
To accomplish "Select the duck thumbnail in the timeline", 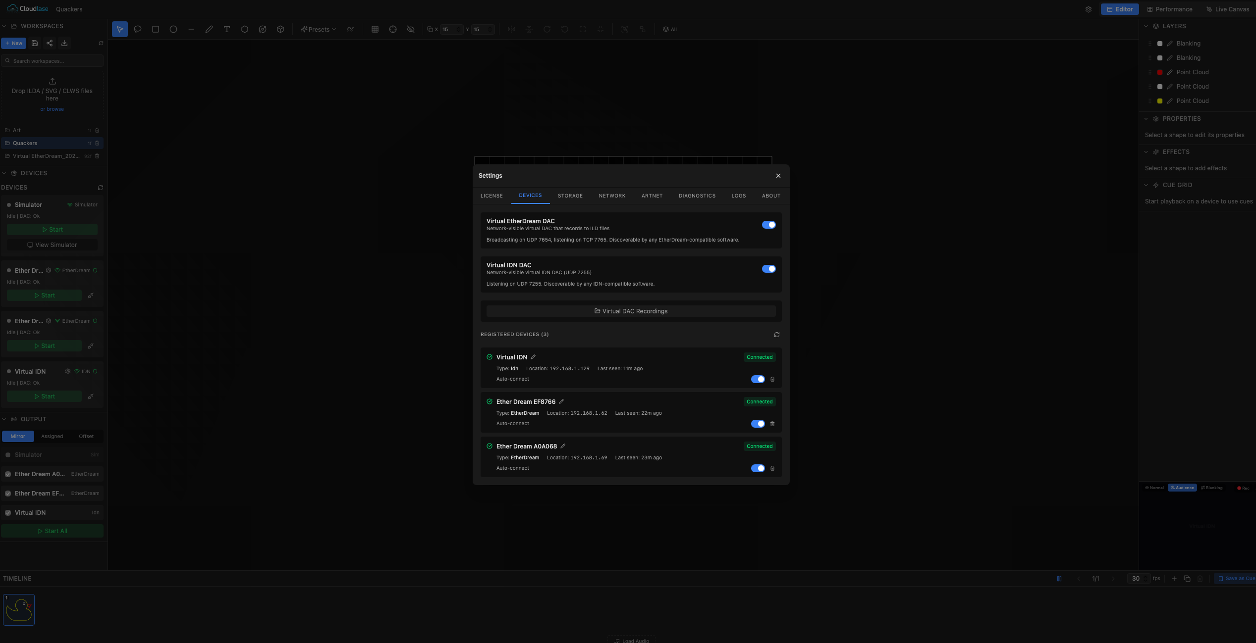I will pyautogui.click(x=19, y=609).
